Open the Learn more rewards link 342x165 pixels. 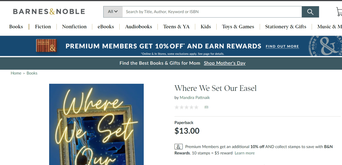[x=244, y=153]
